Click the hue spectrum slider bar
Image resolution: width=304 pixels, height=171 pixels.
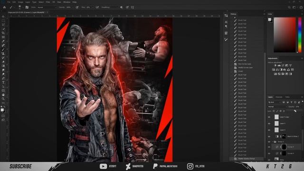coord(300,35)
